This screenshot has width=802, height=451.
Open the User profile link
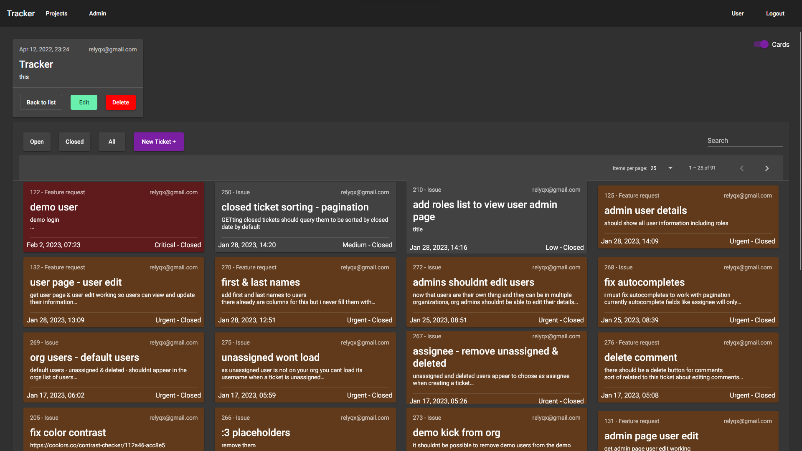pos(737,13)
